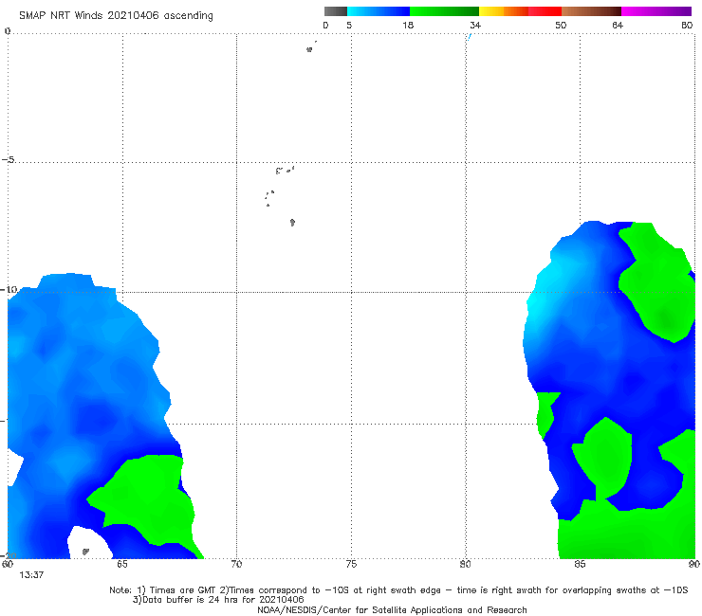
Task: Click the note line starting 'Times are GMT'
Action: pos(398,590)
